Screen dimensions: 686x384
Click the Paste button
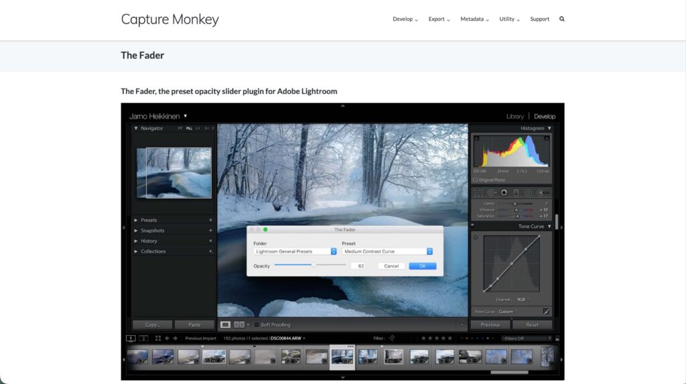click(194, 325)
